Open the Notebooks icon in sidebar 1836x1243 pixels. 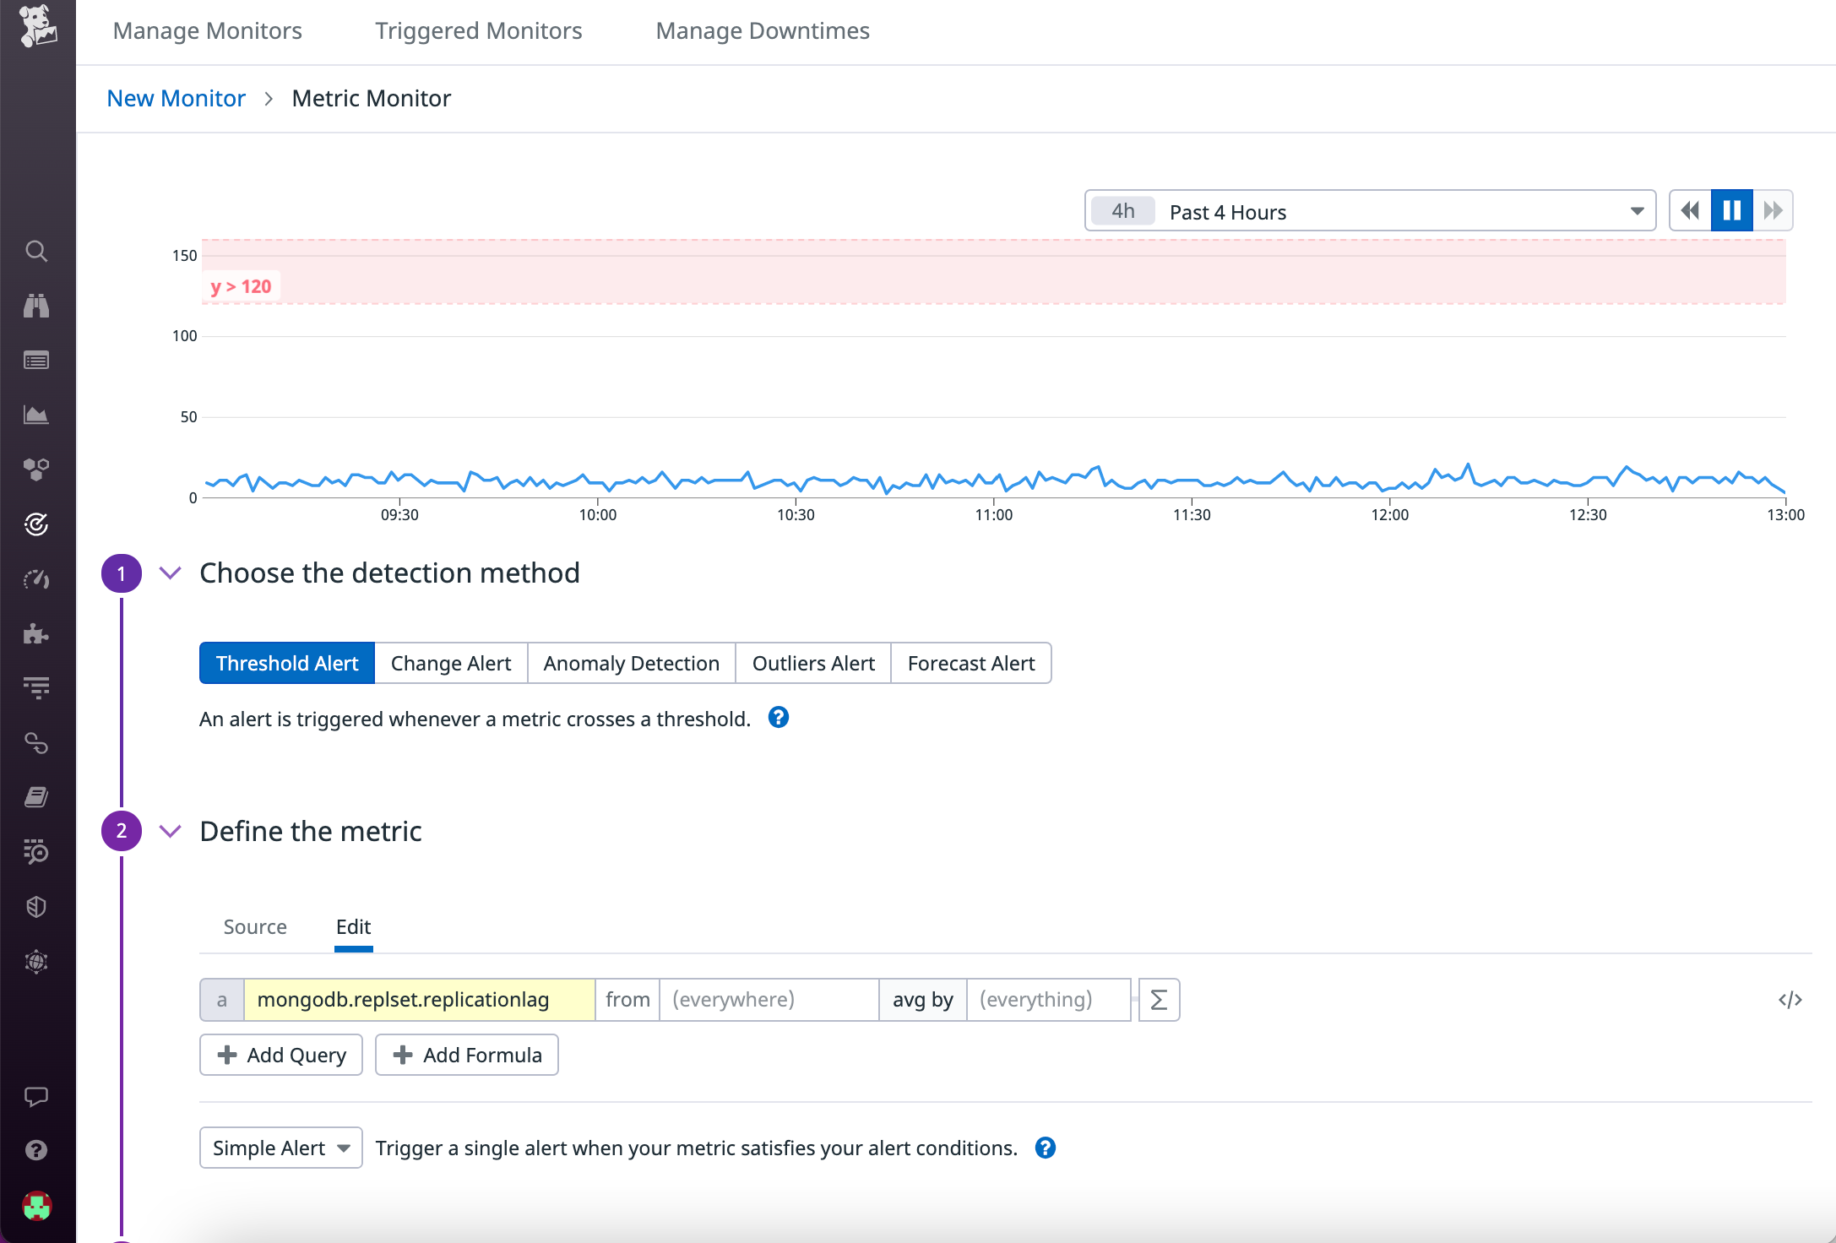point(37,796)
